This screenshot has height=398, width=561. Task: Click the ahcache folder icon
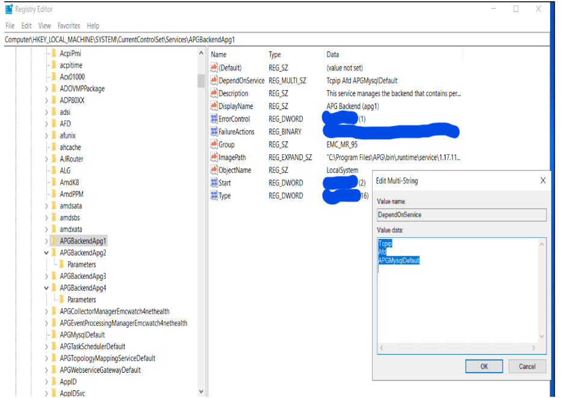coord(54,147)
